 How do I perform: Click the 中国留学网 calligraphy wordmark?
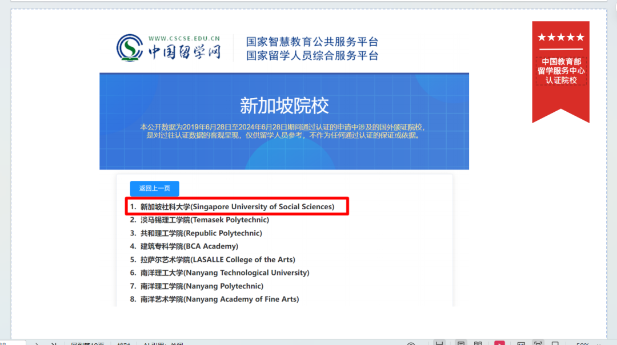pyautogui.click(x=185, y=52)
